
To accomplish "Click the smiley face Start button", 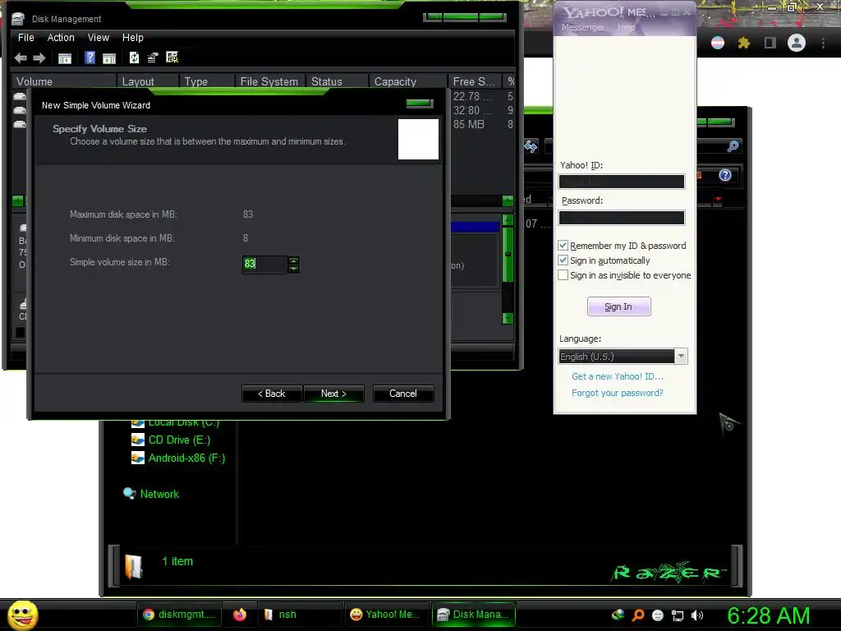I will click(22, 615).
